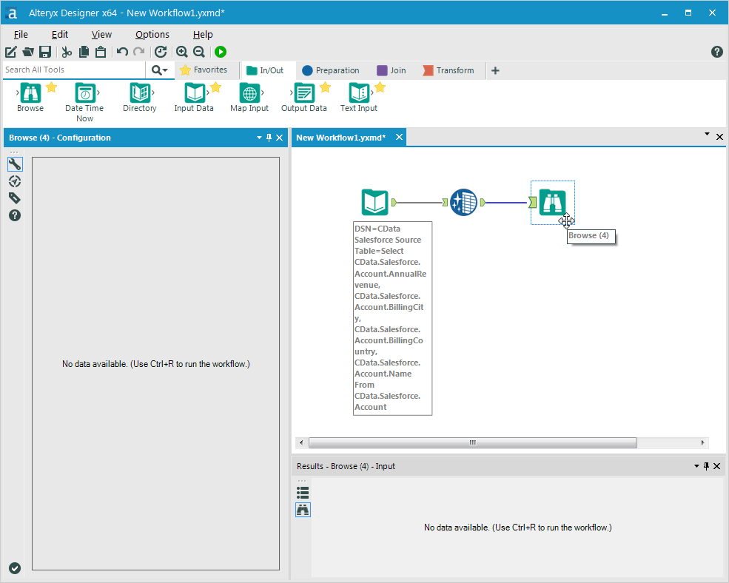Pin the Configuration panel
729x583 pixels.
pos(269,138)
